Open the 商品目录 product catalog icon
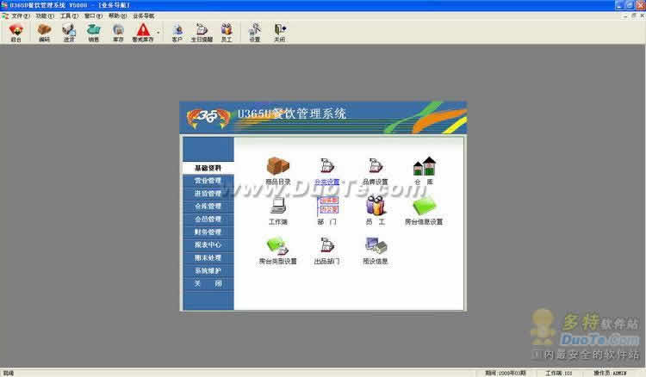The image size is (646, 377). pos(277,164)
